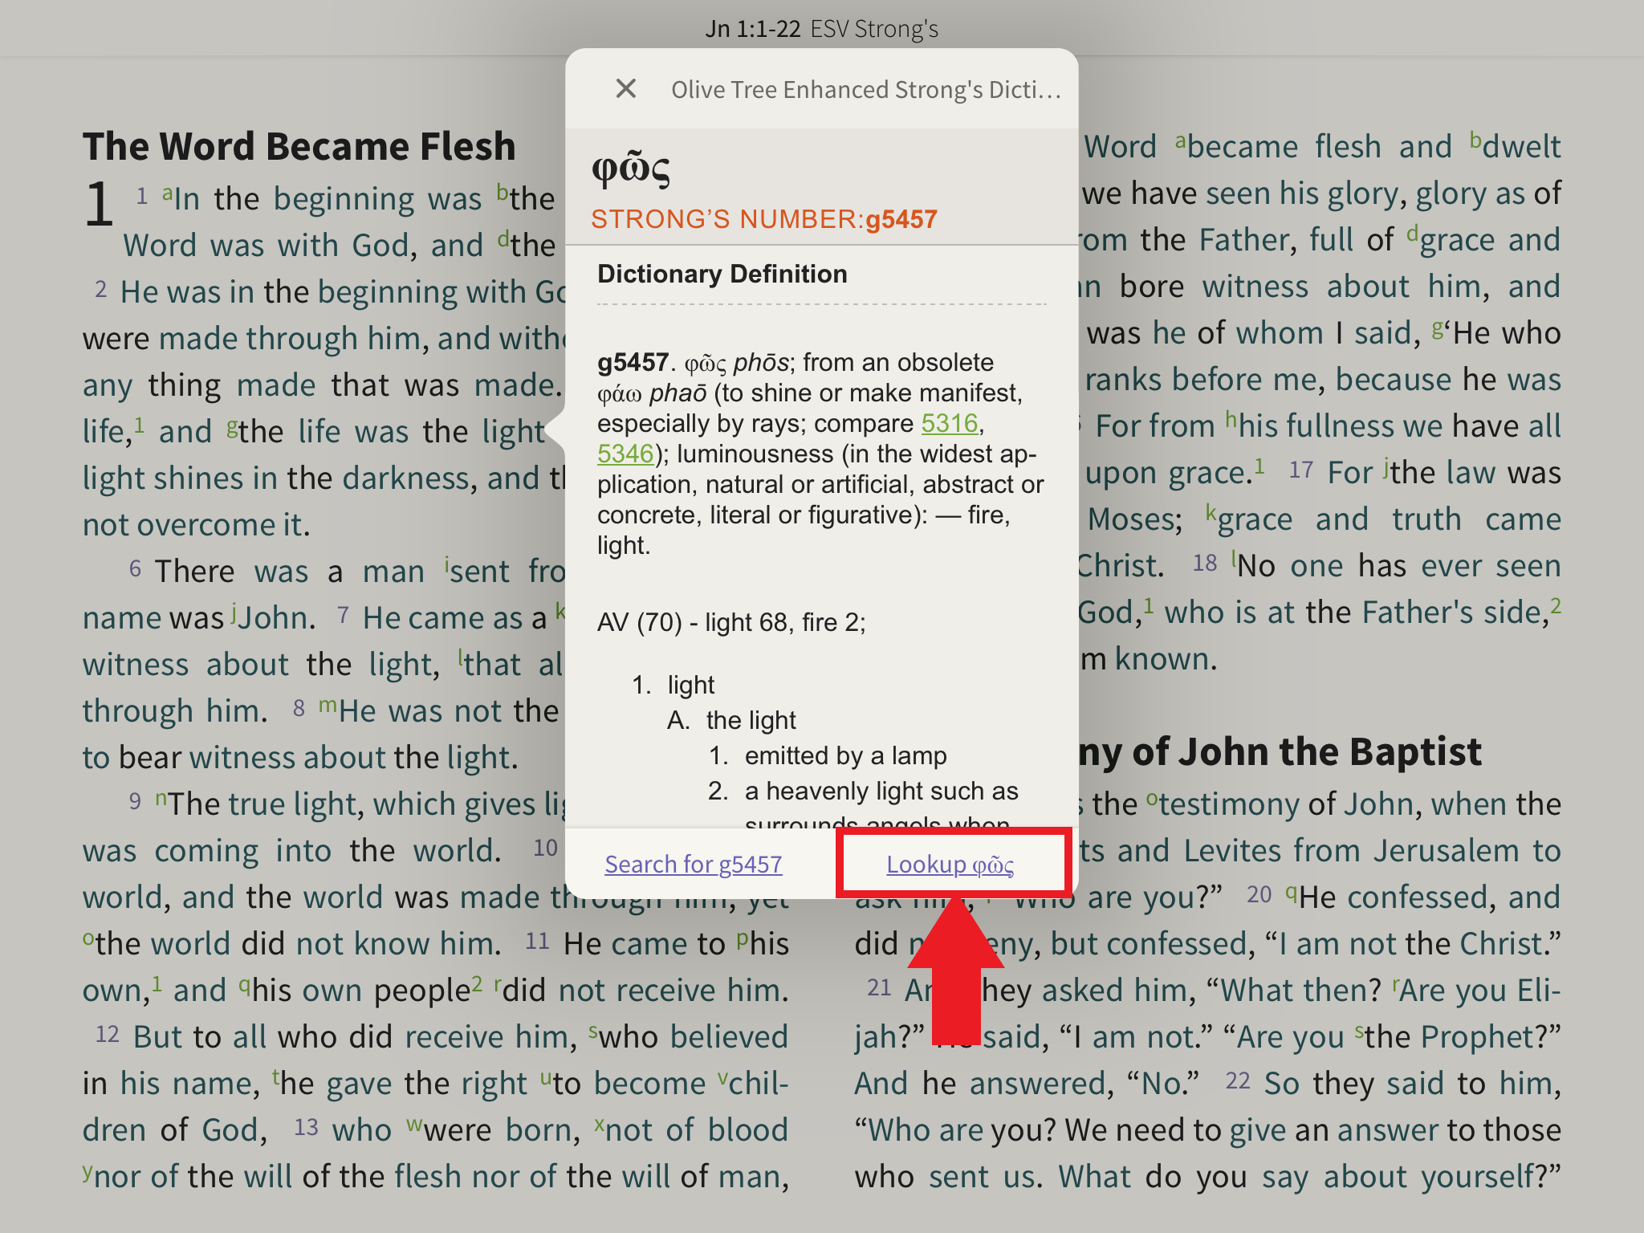Tap the Lookup φῶς link
Screen dimensions: 1644x1233
(950, 864)
